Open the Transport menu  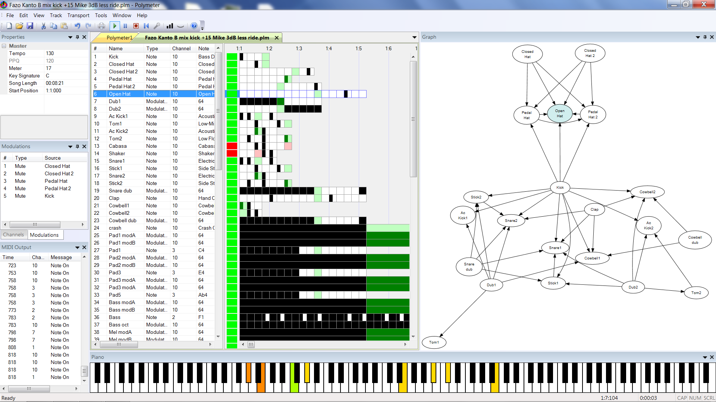(x=78, y=15)
